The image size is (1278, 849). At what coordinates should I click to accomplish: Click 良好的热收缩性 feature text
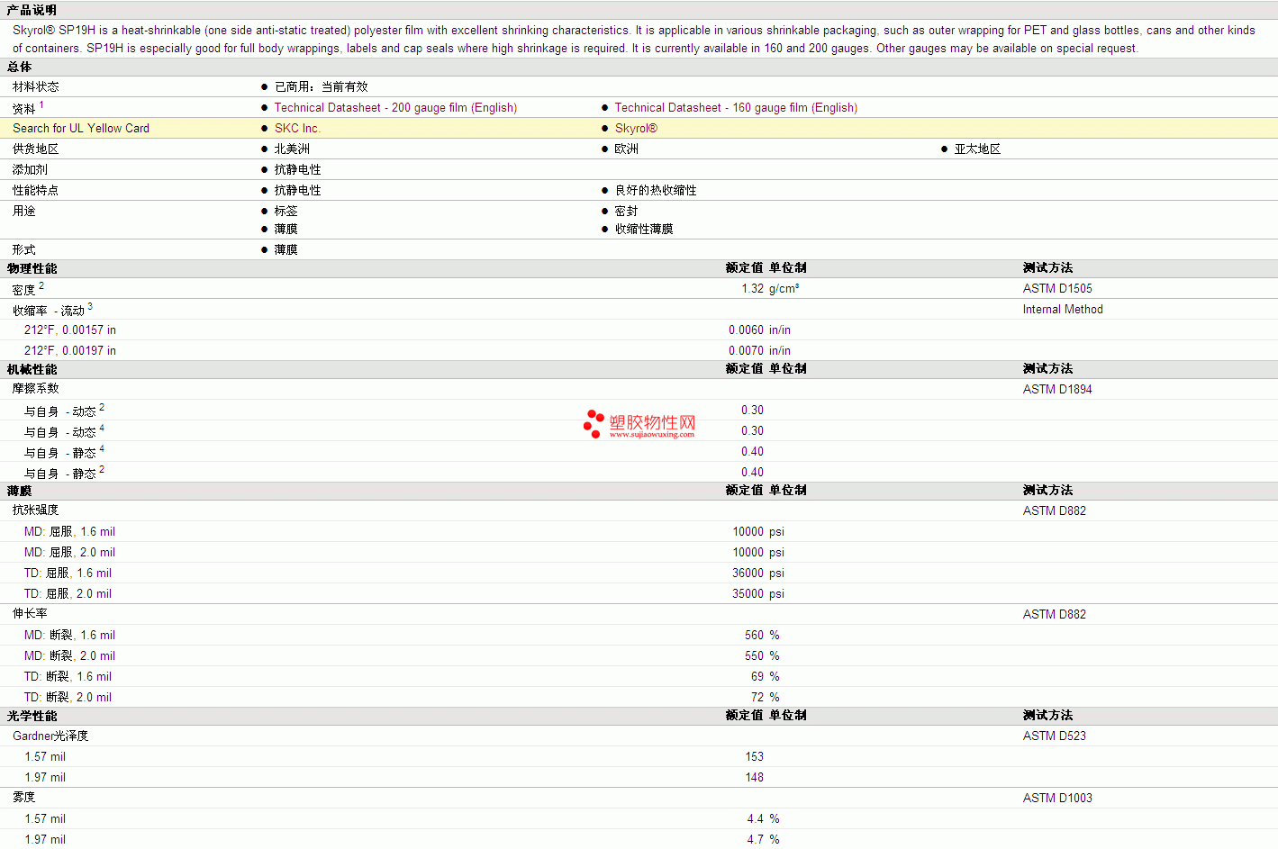pyautogui.click(x=656, y=190)
